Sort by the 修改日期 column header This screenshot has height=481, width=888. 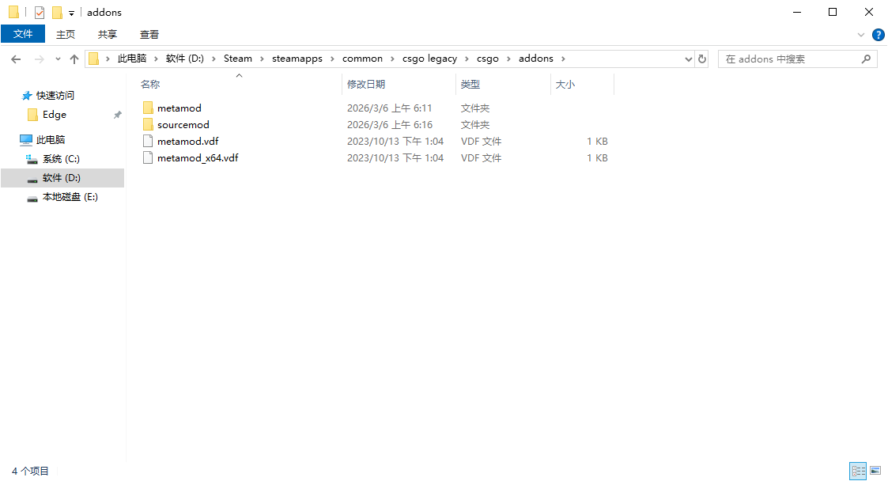366,85
